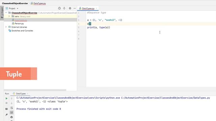Click the print(a, type(a)) line
This screenshot has width=216, height=121.
(99, 28)
